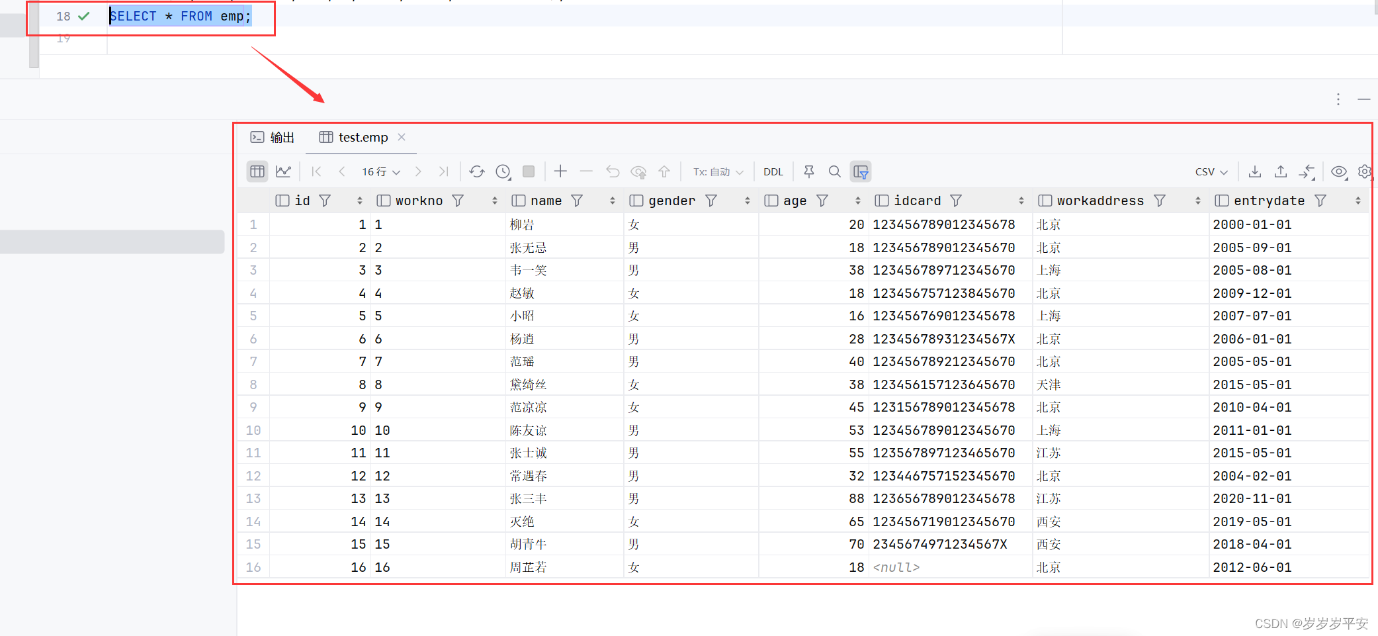1378x636 pixels.
Task: Toggle the eye view options icon
Action: [1339, 171]
